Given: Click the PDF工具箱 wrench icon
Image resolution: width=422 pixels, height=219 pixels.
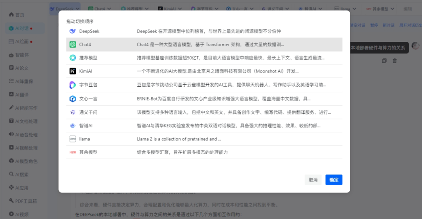Looking at the screenshot, I should pos(11,200).
